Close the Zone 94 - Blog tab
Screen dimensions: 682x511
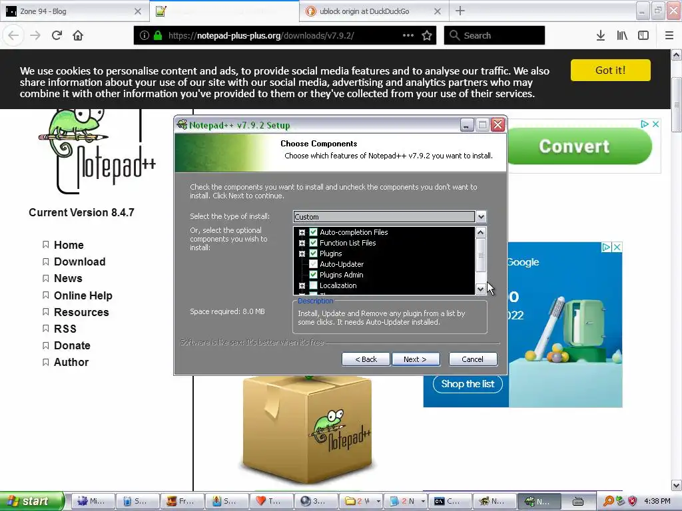[138, 11]
